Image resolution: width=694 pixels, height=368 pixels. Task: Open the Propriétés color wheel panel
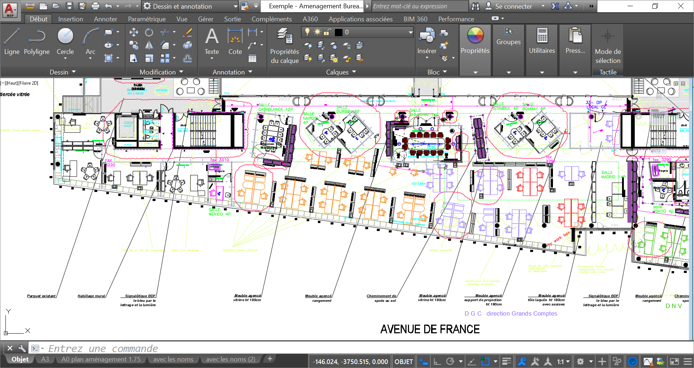click(x=475, y=50)
